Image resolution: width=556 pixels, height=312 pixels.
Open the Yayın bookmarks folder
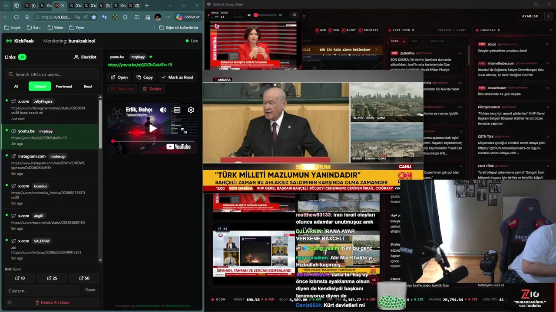tap(76, 27)
